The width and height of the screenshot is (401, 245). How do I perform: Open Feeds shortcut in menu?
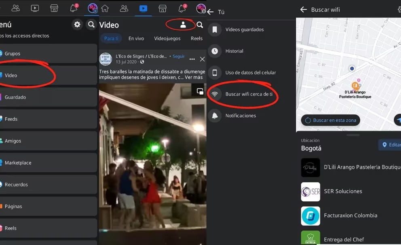point(48,119)
